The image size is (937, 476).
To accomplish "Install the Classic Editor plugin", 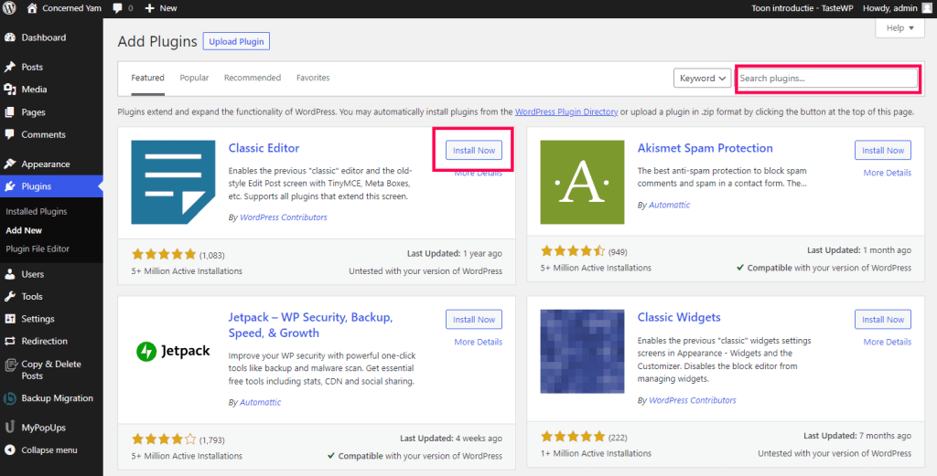I will tap(474, 151).
